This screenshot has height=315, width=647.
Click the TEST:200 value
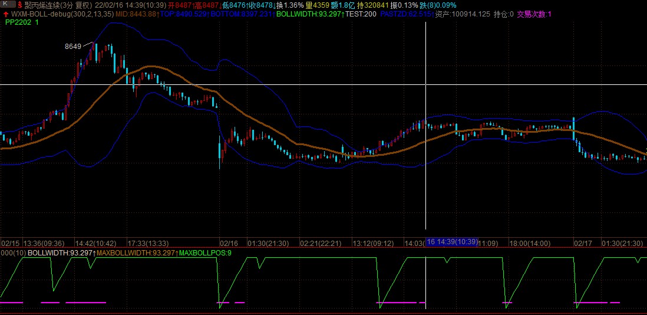click(x=361, y=14)
